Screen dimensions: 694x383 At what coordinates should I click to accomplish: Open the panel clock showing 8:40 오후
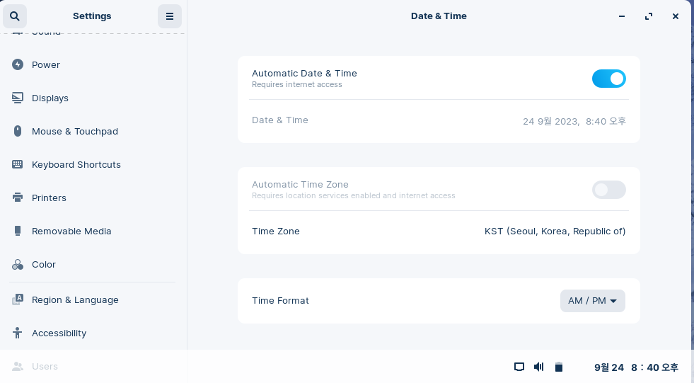click(x=636, y=367)
